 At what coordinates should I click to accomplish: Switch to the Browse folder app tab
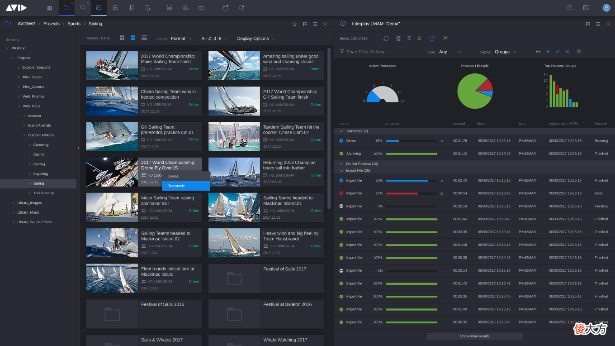pos(66,8)
